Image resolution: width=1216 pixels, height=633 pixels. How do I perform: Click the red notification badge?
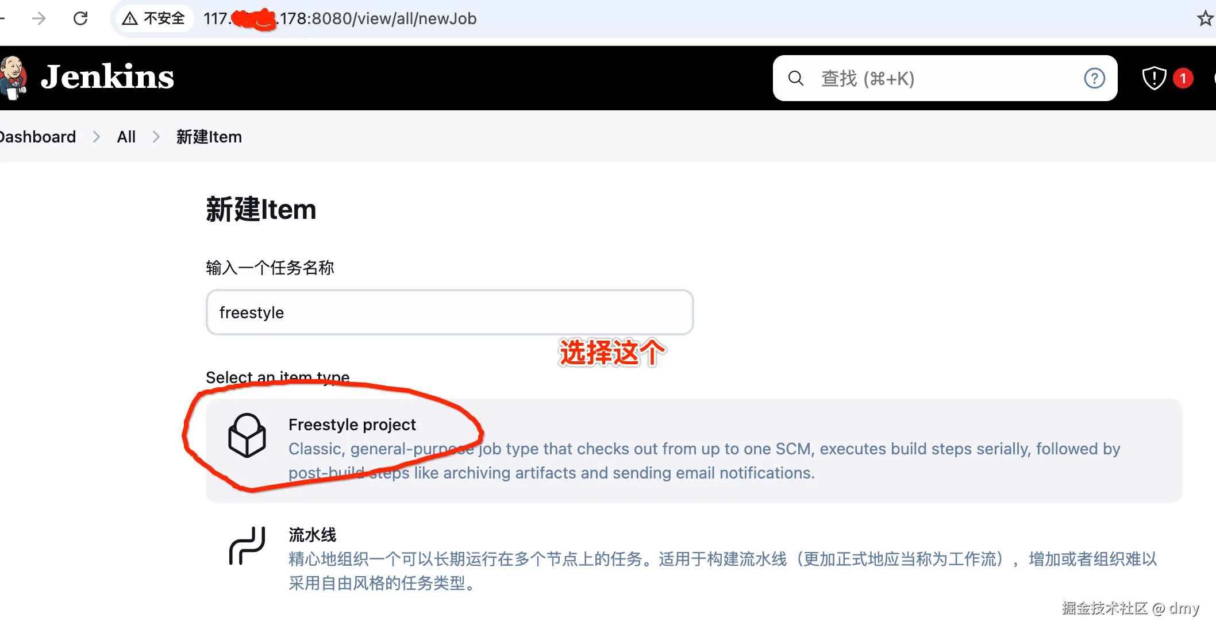1183,78
